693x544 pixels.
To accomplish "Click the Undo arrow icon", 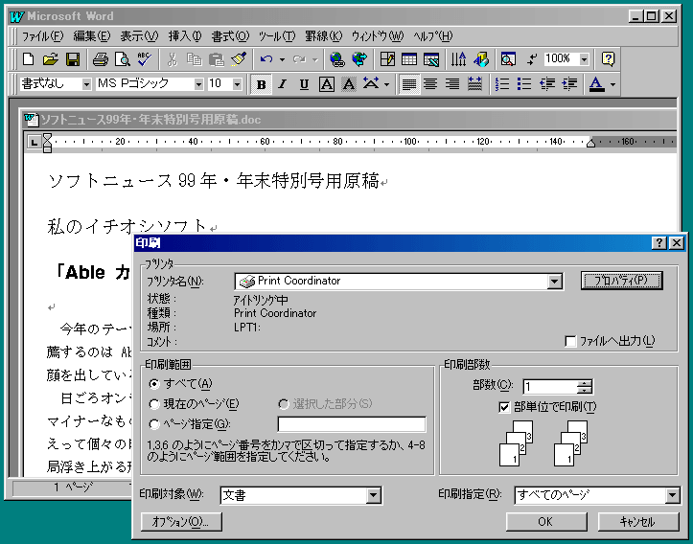I will tap(266, 59).
